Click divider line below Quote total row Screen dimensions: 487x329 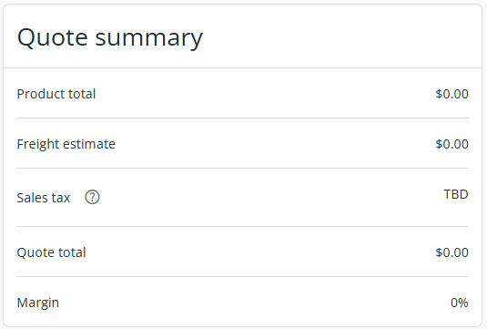click(242, 276)
